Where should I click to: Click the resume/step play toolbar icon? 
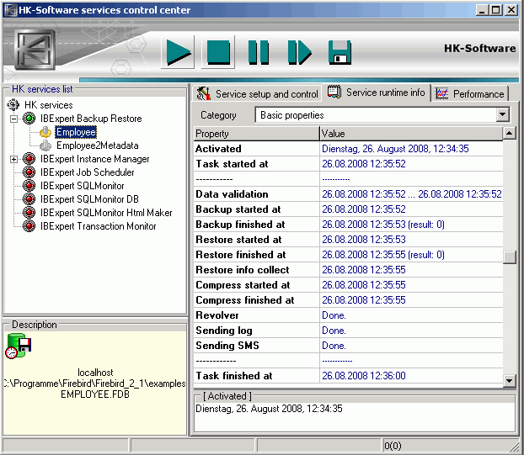[299, 52]
